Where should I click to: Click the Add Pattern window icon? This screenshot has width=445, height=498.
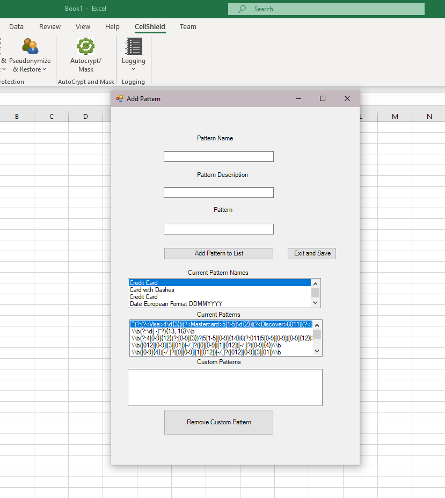pyautogui.click(x=120, y=99)
